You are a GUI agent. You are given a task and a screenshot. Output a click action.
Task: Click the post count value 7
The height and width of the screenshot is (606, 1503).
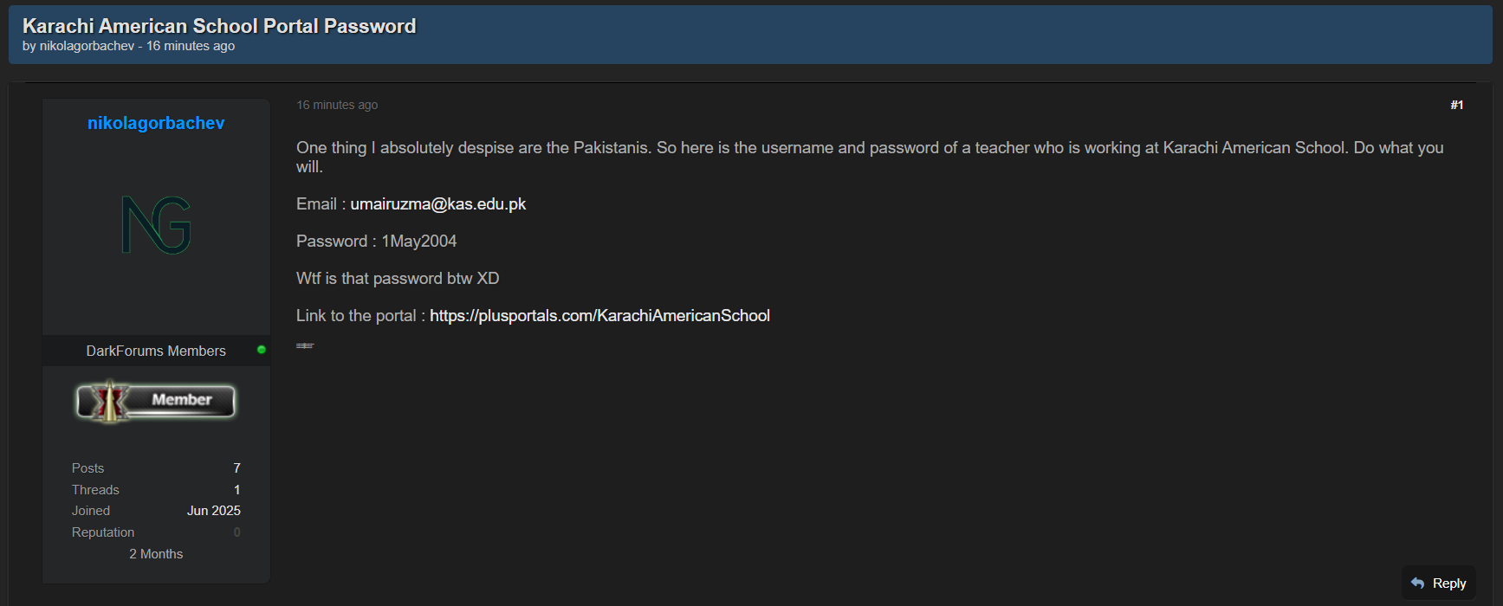[236, 468]
